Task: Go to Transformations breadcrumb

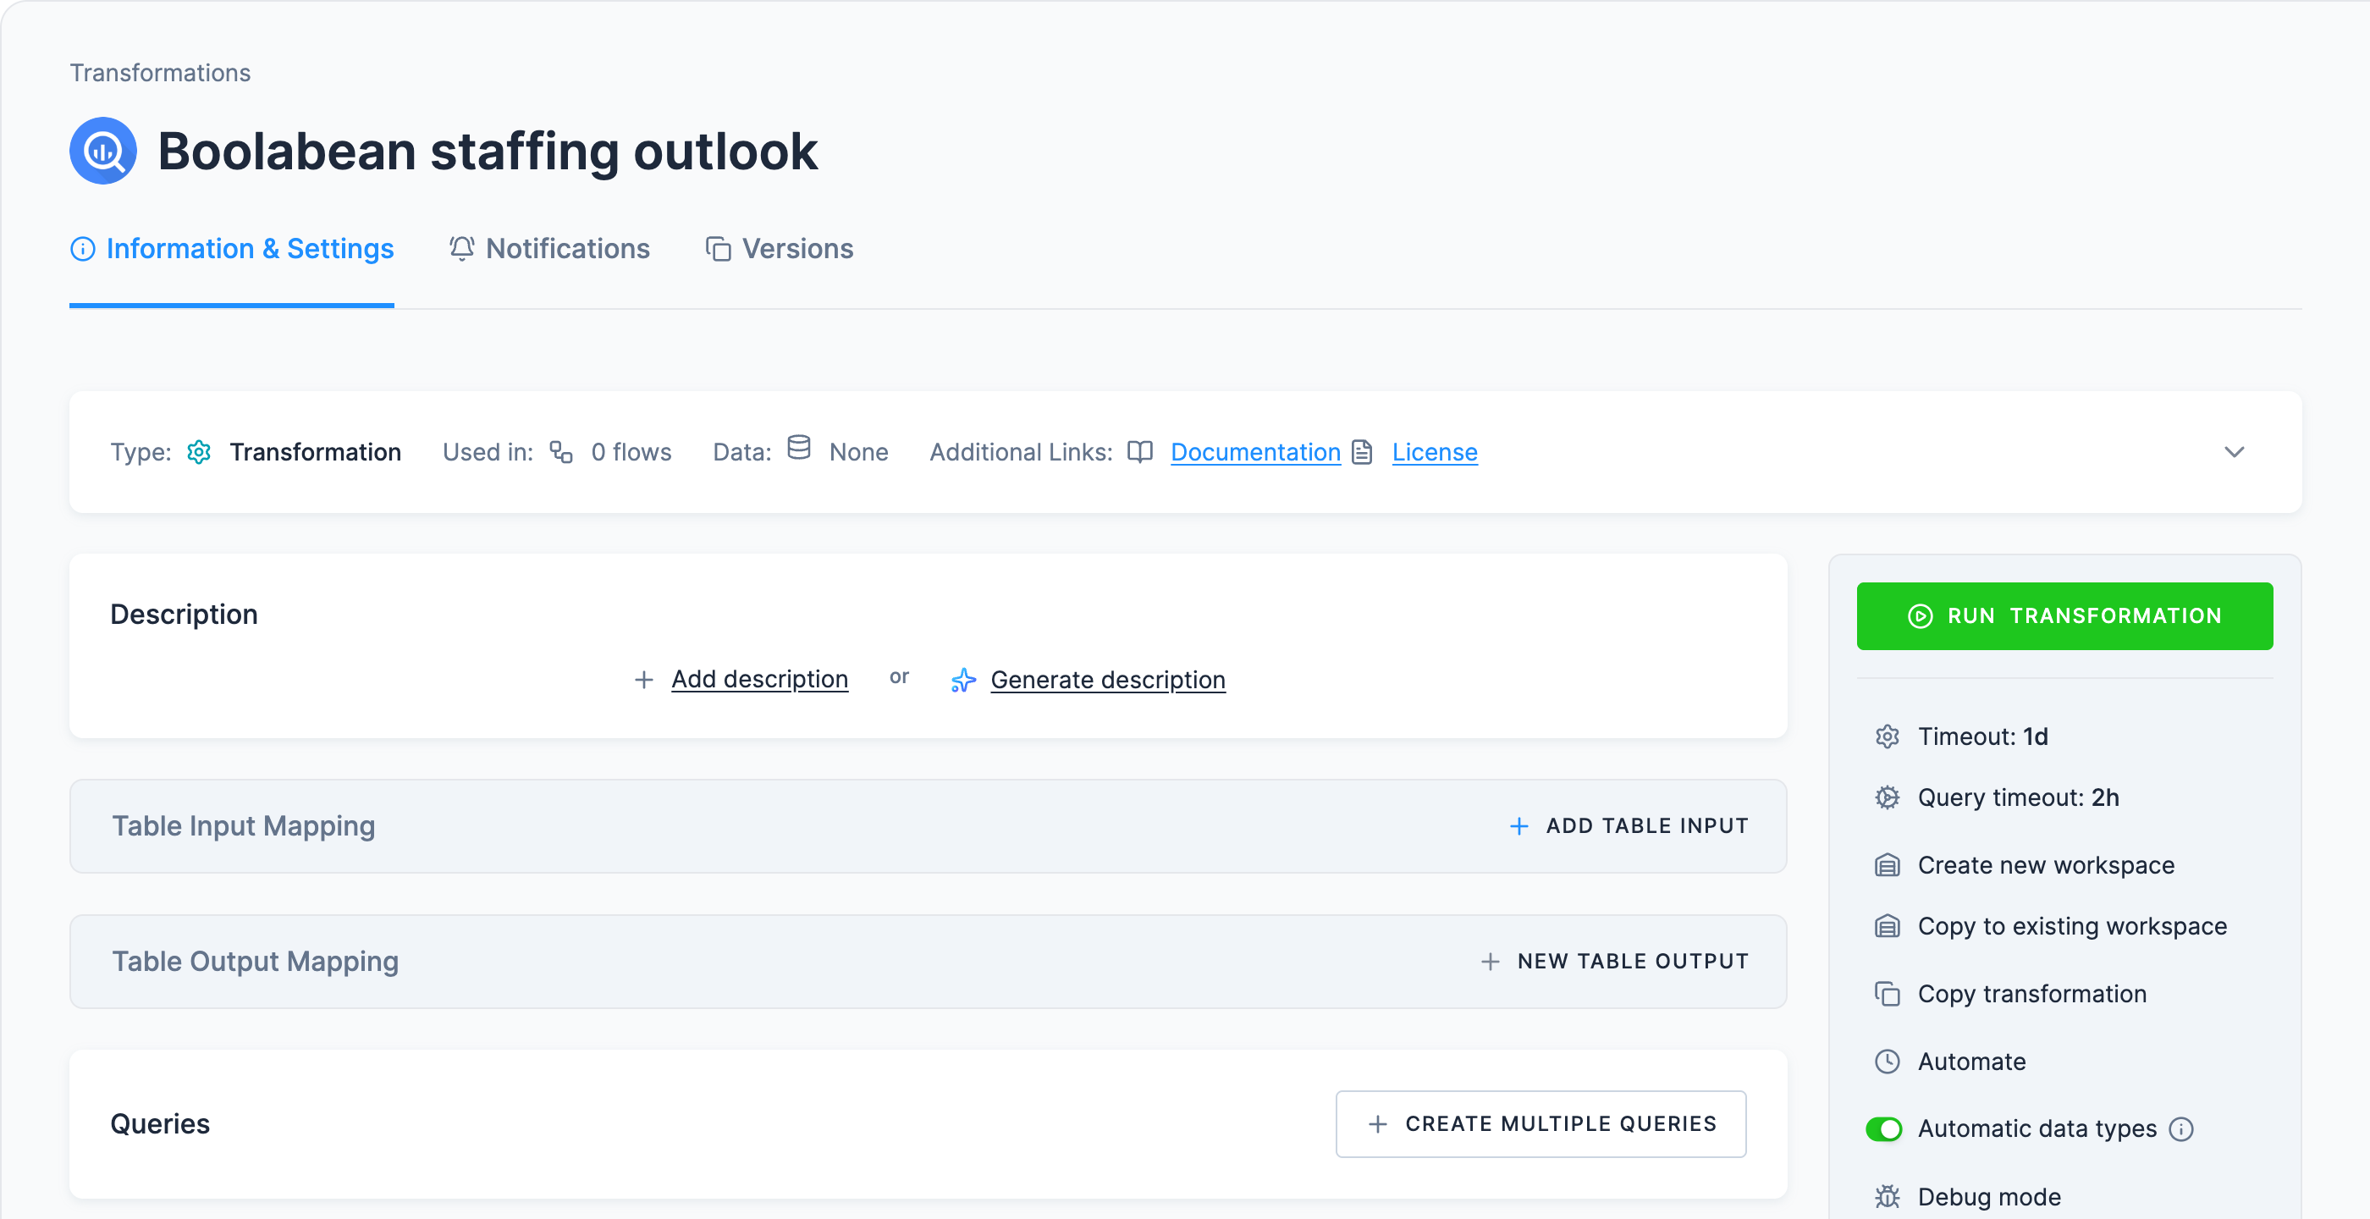Action: pyautogui.click(x=160, y=73)
